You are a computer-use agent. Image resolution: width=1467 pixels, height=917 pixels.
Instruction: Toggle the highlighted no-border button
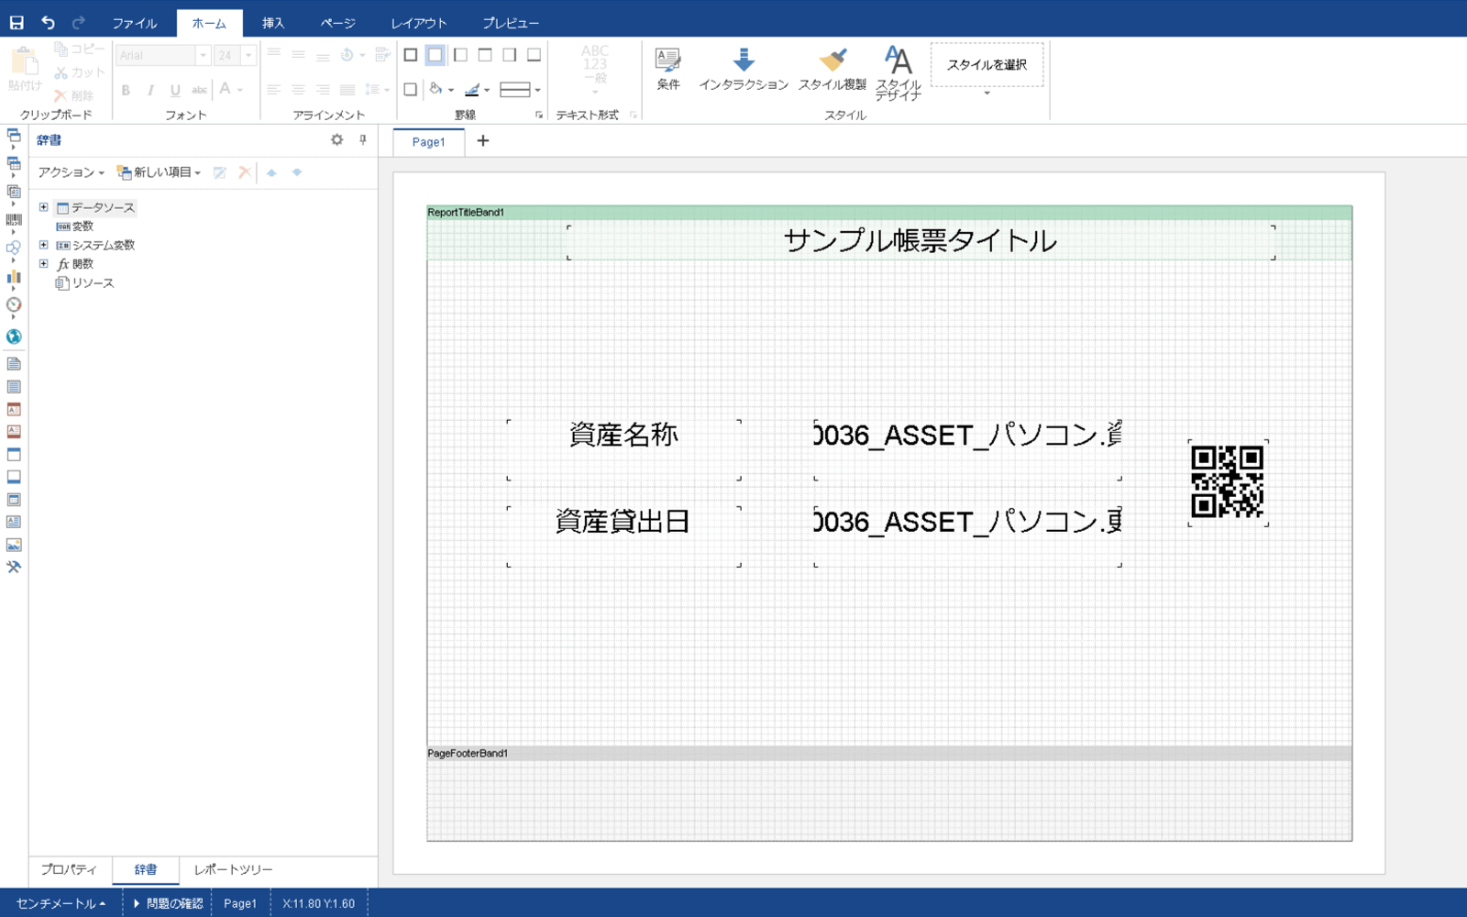click(x=436, y=55)
